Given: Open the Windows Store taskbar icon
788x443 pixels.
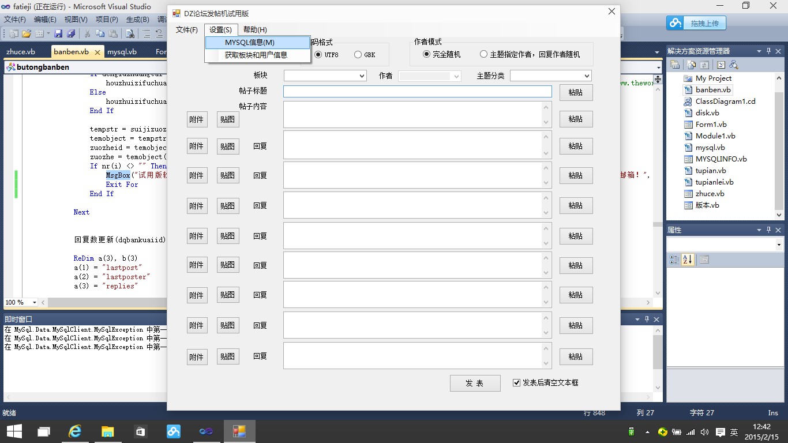Looking at the screenshot, I should point(140,431).
